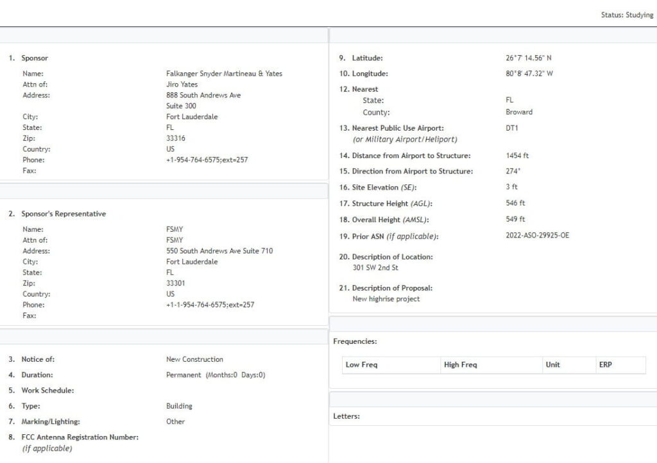The width and height of the screenshot is (657, 463).
Task: Select the Overall Height value 549 ft
Action: [x=515, y=220]
